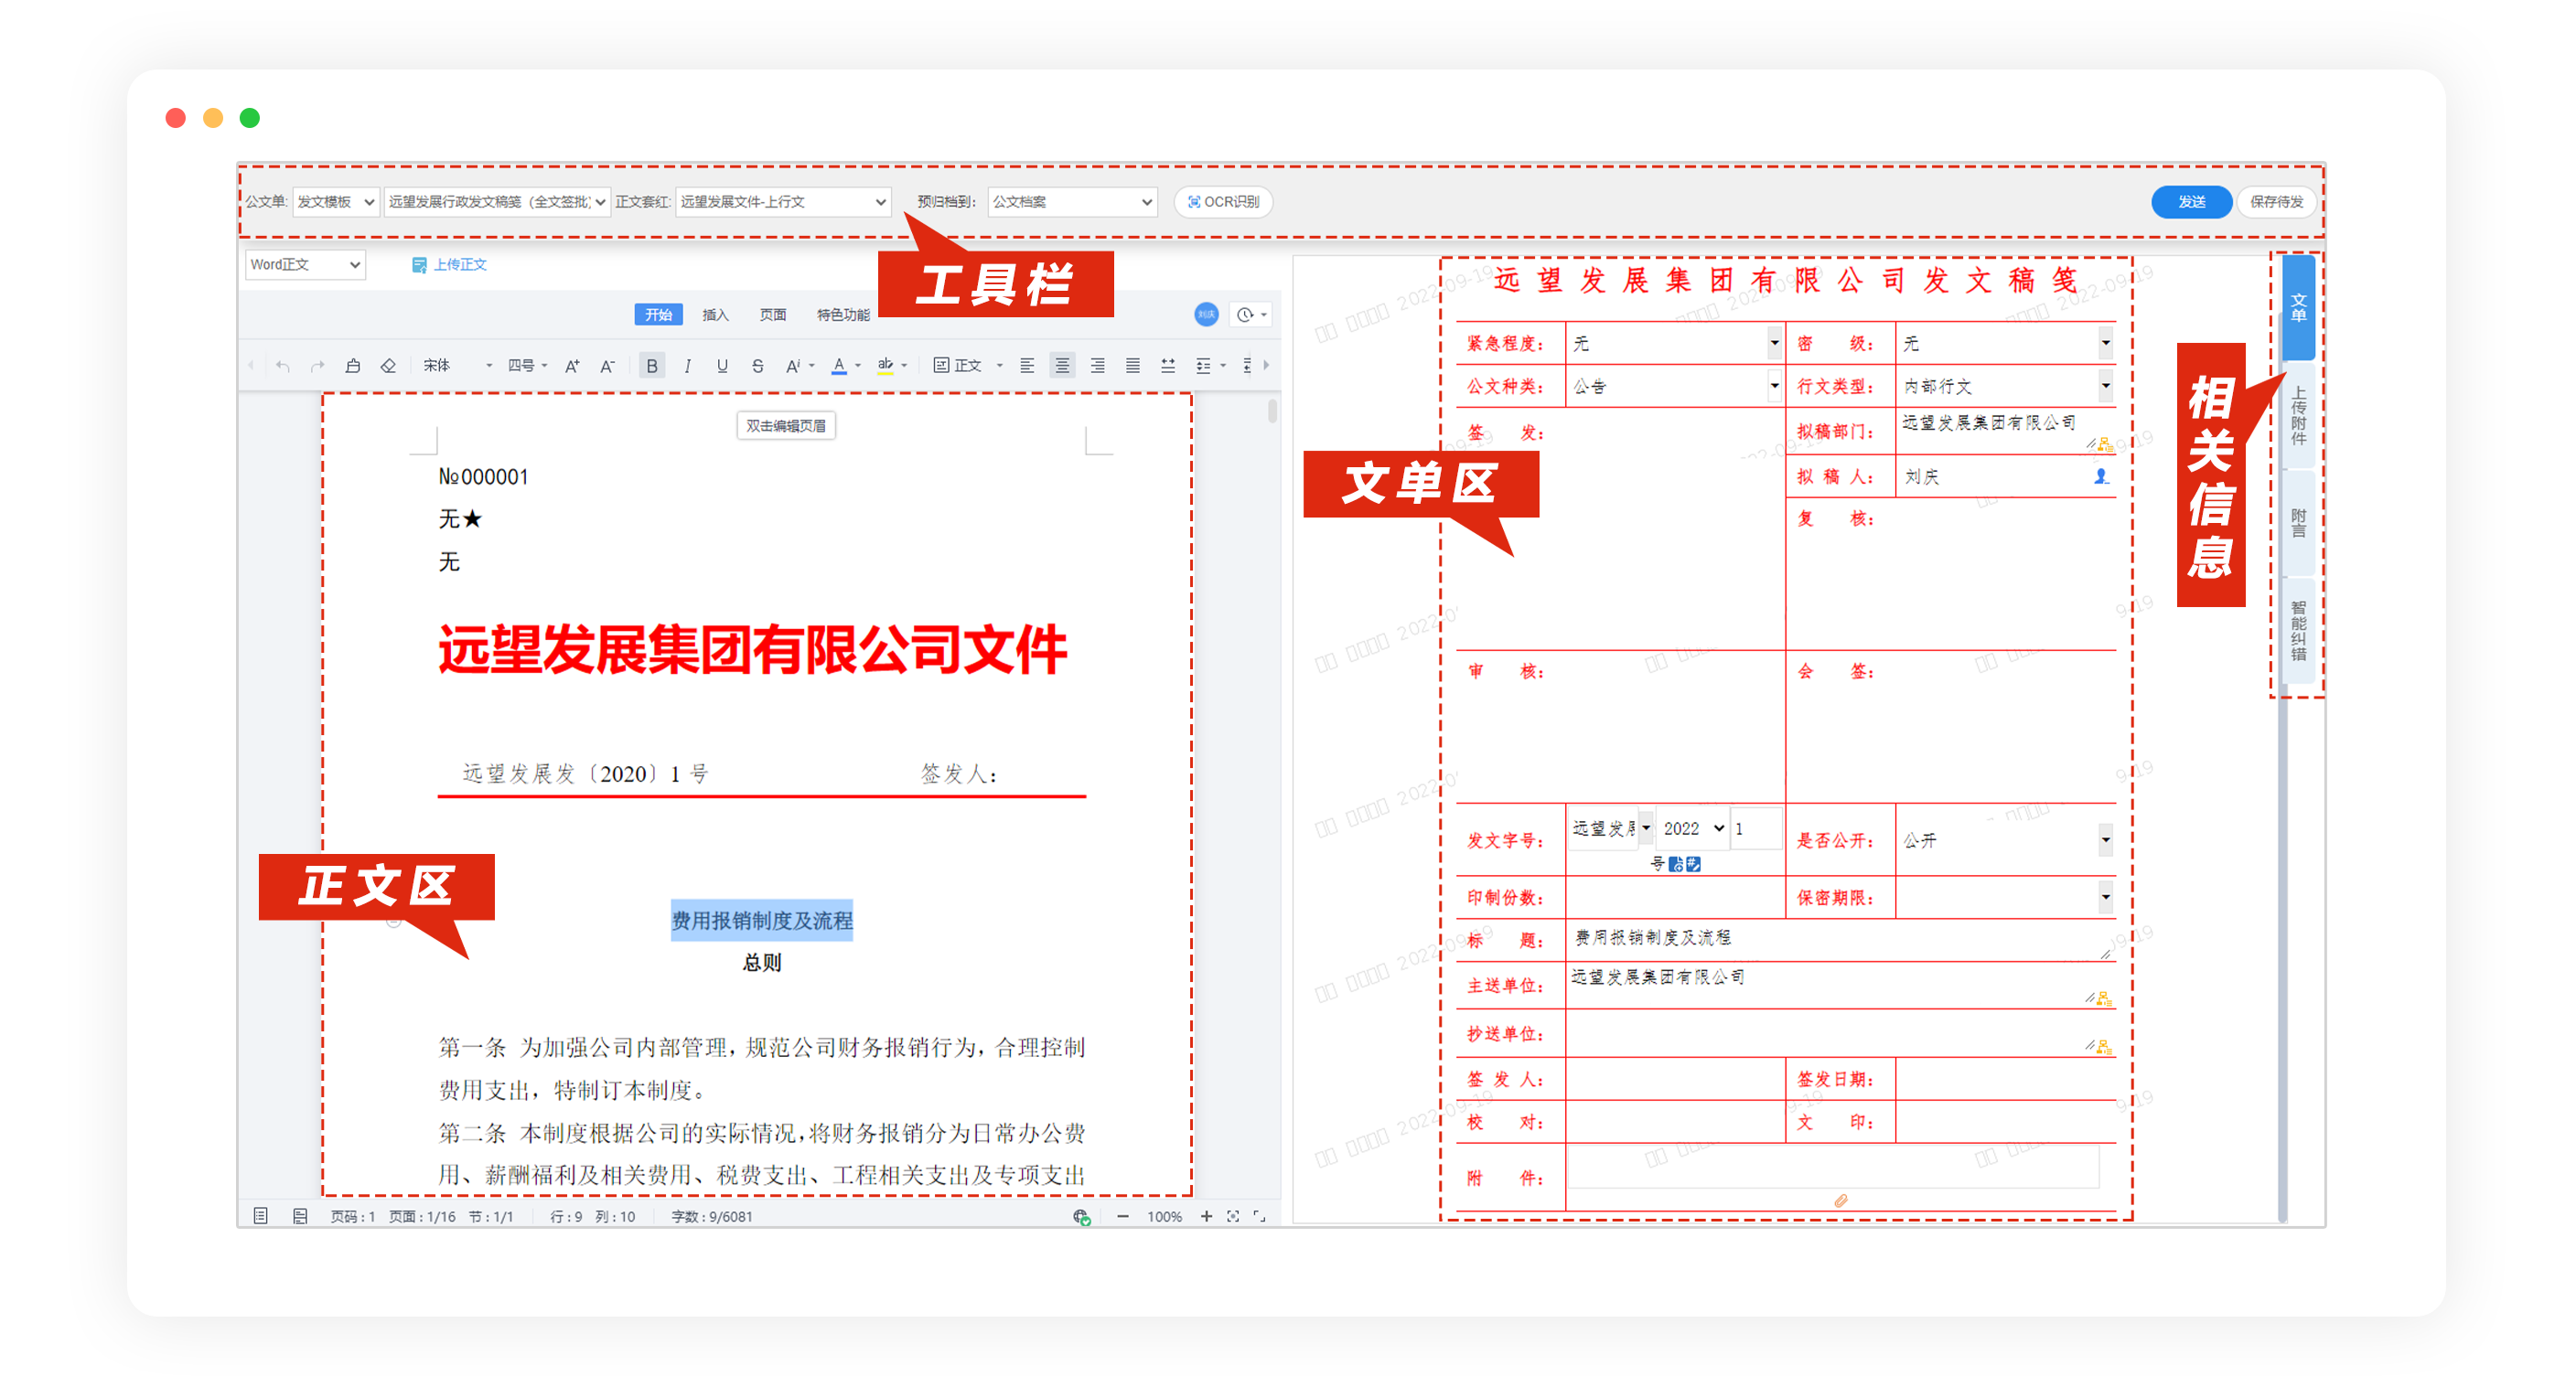Select the format painter icon
Viewport: 2576px width, 1387px height.
(x=353, y=366)
